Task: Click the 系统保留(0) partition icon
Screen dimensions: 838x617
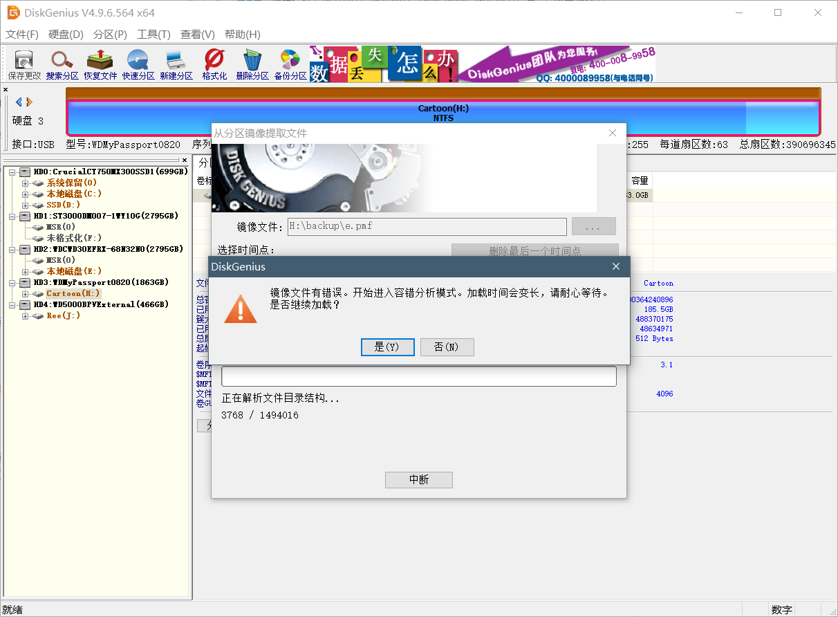Action: pyautogui.click(x=38, y=183)
